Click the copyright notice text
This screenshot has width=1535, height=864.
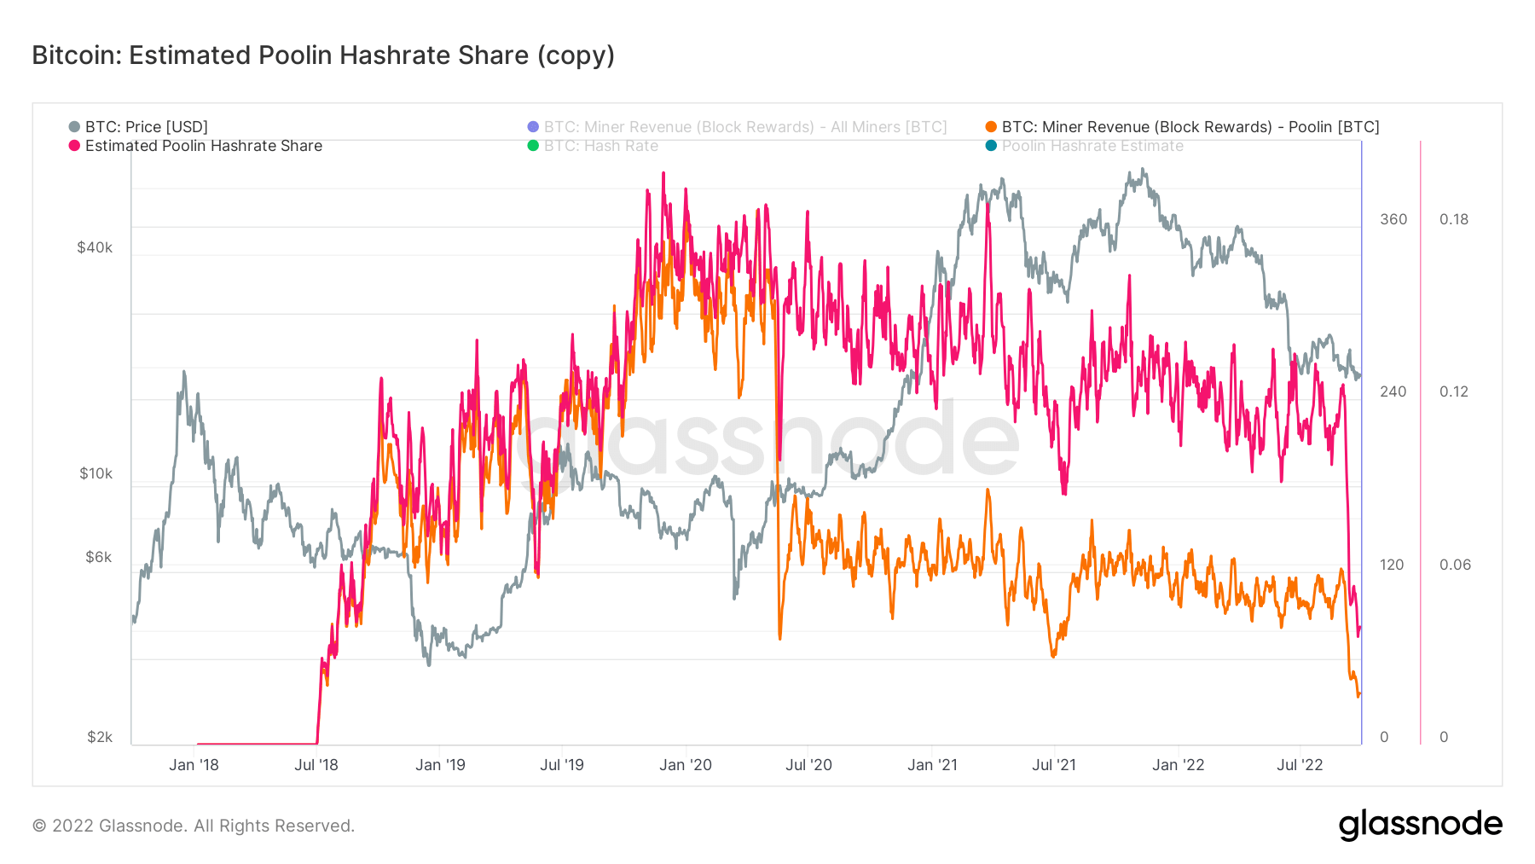click(194, 826)
